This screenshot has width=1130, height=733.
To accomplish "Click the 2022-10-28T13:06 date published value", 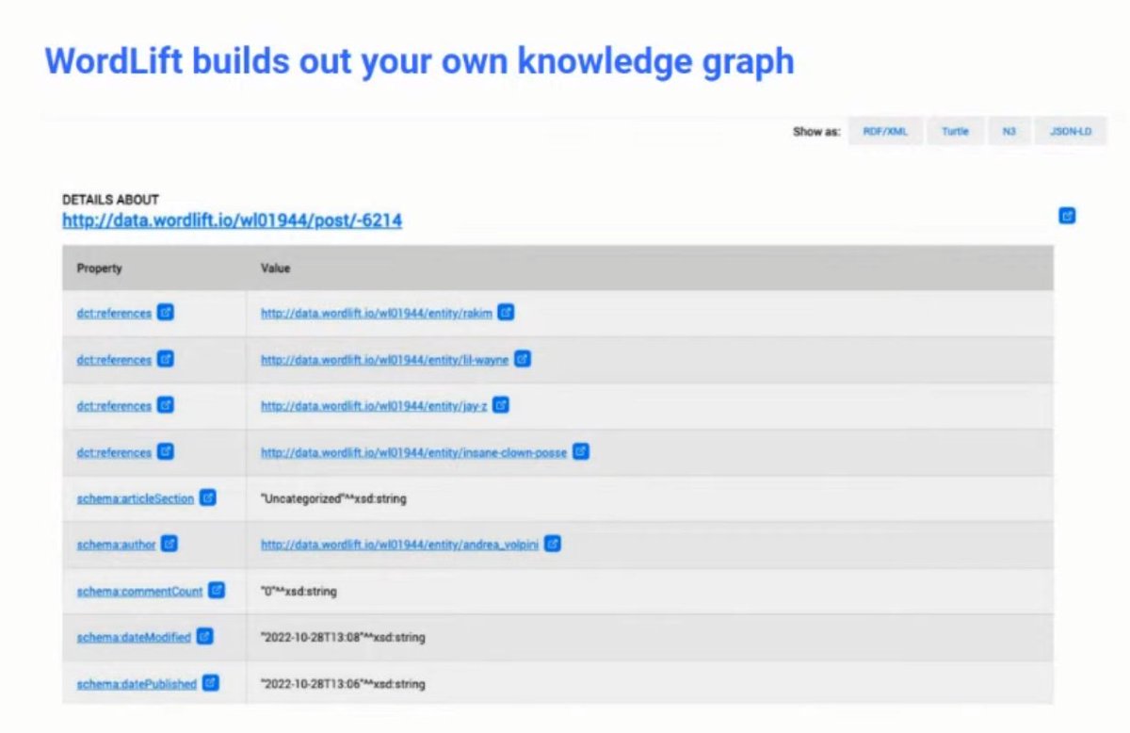I will click(x=343, y=684).
